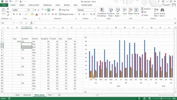
Task: Open the Prasert K account menu
Action: click(x=167, y=5)
